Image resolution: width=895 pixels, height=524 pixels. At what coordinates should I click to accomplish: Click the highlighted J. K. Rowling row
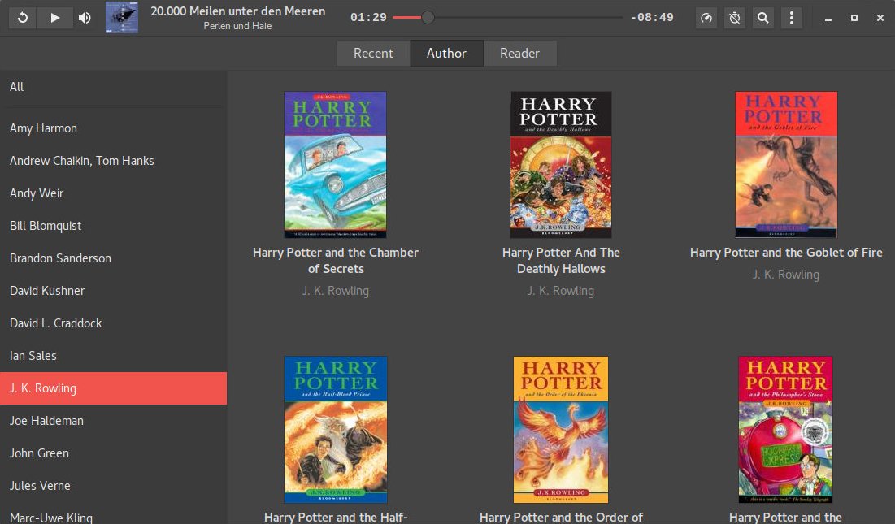coord(113,388)
